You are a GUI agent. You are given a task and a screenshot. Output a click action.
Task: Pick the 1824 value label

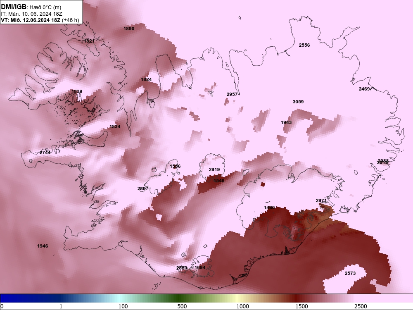click(146, 79)
